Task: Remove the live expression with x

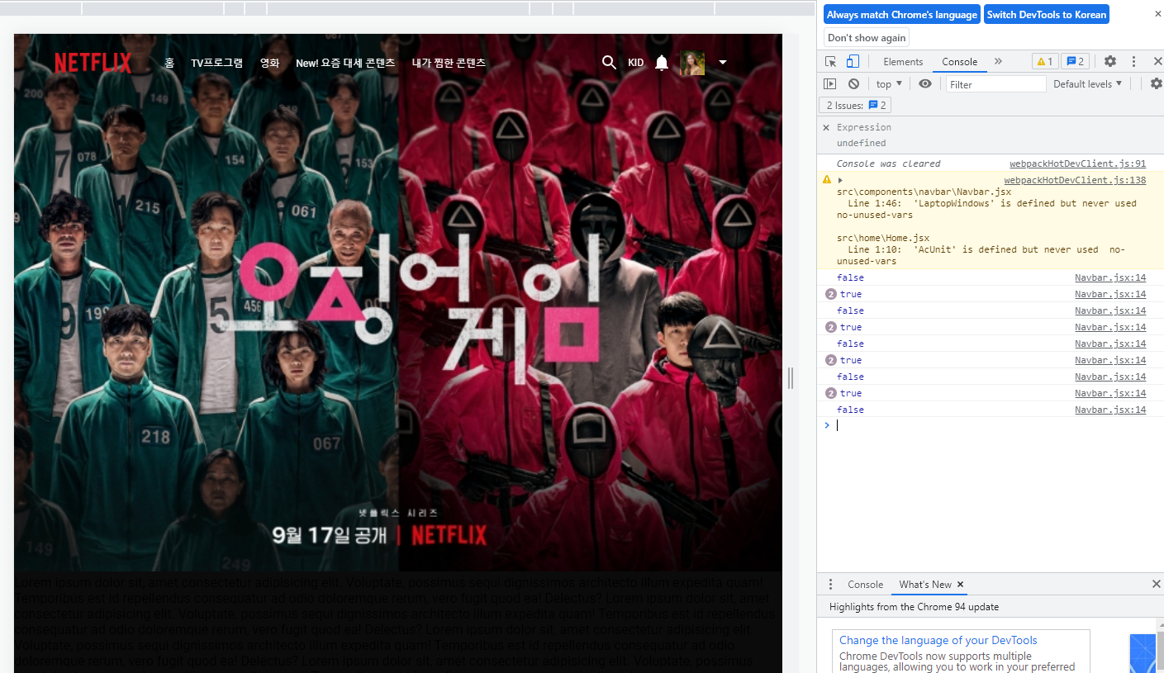Action: (x=826, y=127)
